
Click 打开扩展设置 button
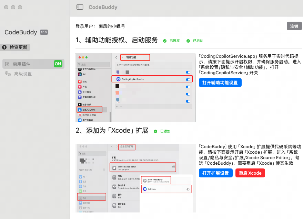216,173
